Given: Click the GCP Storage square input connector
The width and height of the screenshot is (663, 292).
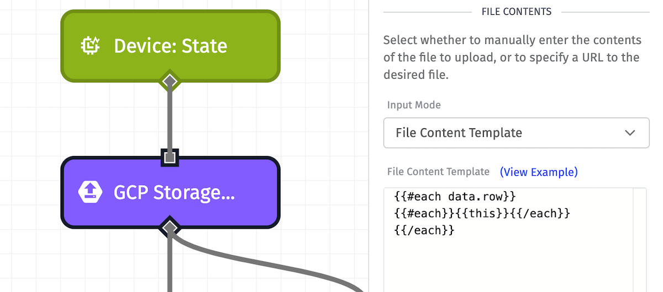Looking at the screenshot, I should click(x=170, y=158).
